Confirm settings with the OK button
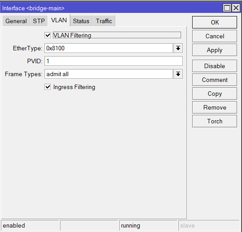The height and width of the screenshot is (232, 242). [214, 22]
